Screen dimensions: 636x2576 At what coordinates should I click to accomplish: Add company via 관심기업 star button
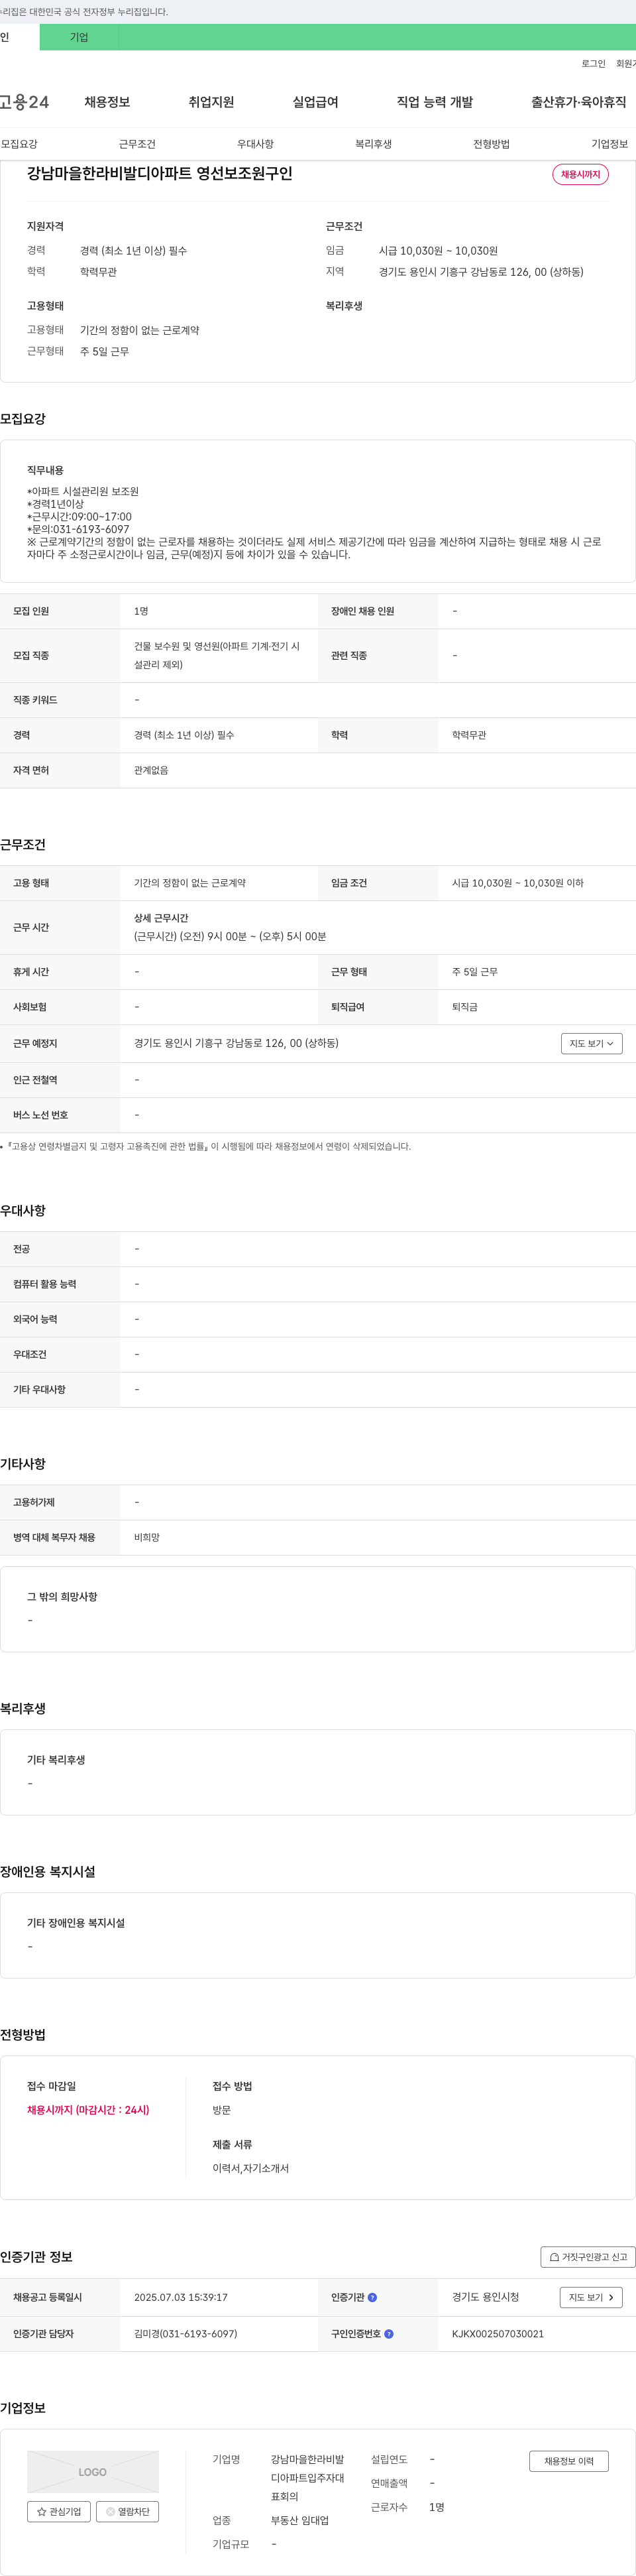click(59, 2511)
